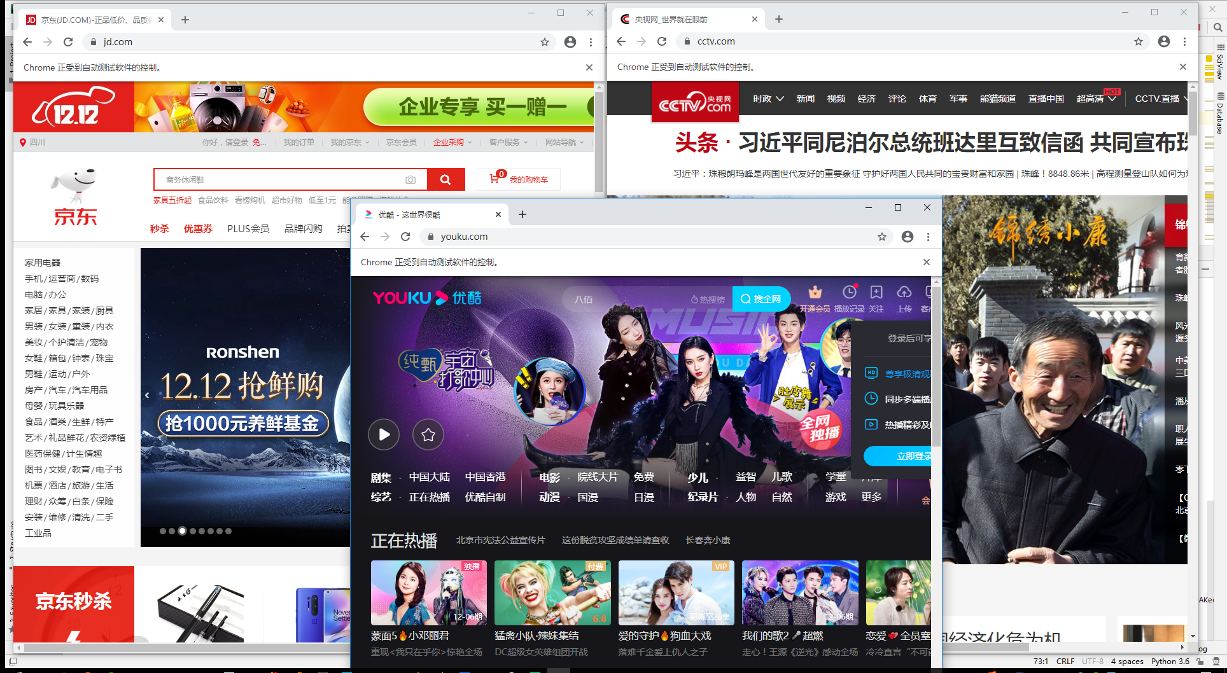Open JD category 电脑 / 办公
The height and width of the screenshot is (673, 1227).
45,295
